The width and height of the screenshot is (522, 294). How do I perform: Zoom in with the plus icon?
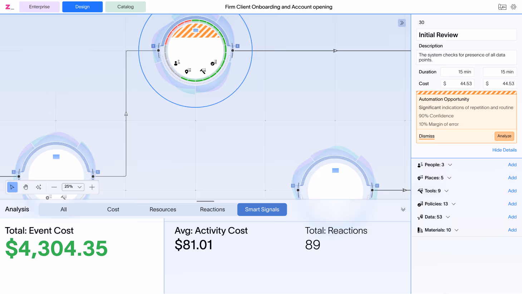pos(92,187)
